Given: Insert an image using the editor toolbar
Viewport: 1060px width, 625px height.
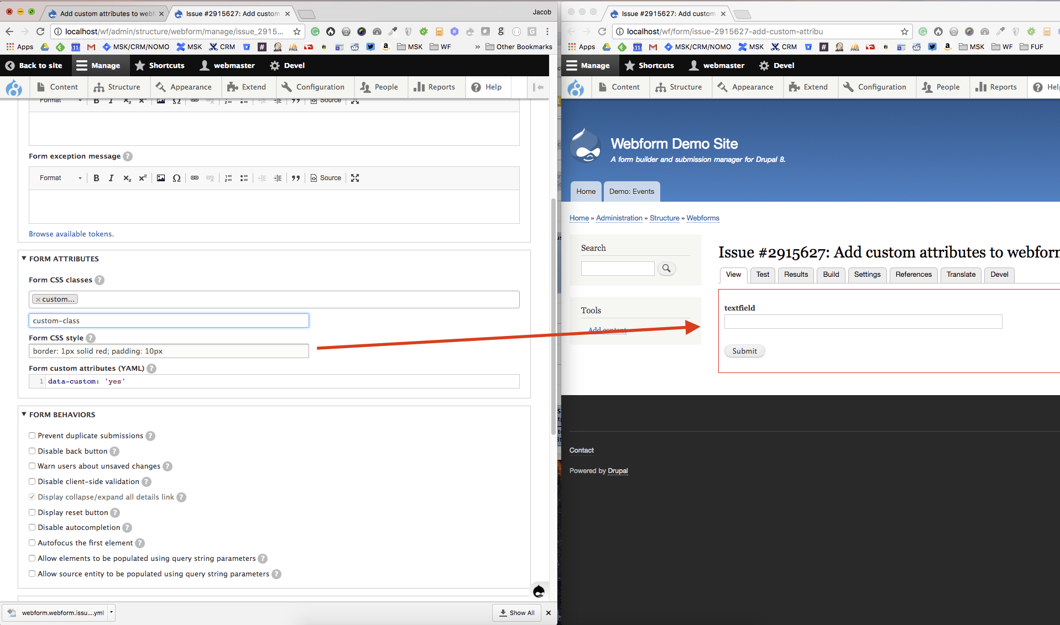Looking at the screenshot, I should pyautogui.click(x=161, y=178).
